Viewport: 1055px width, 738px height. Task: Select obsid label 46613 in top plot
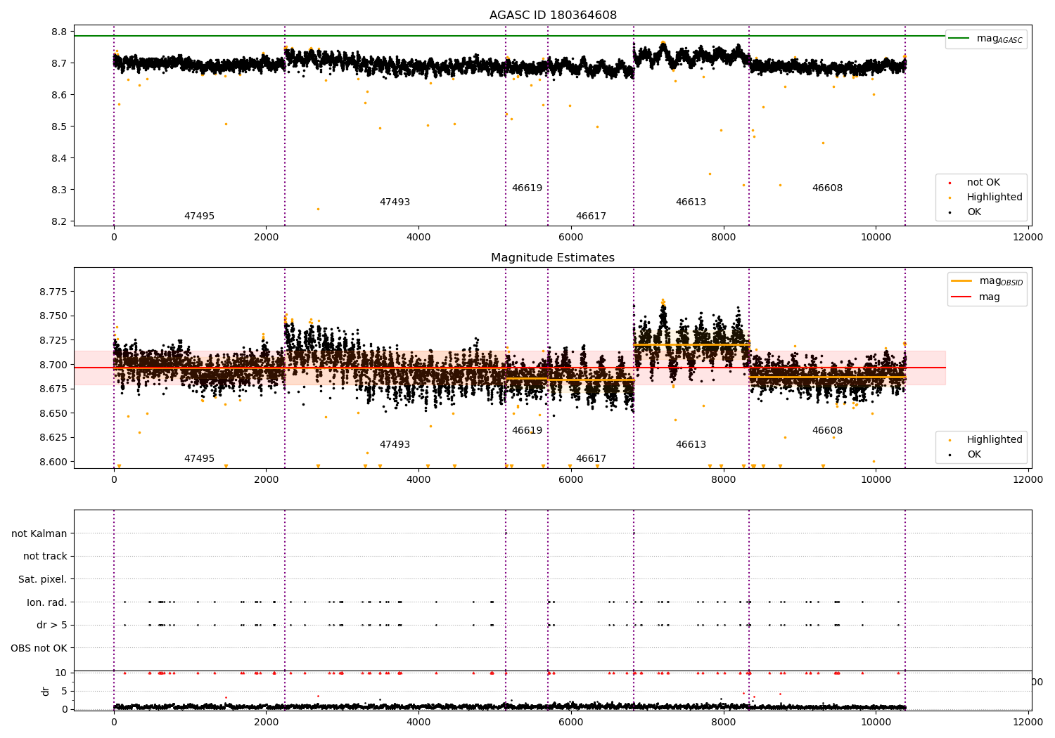pyautogui.click(x=691, y=202)
